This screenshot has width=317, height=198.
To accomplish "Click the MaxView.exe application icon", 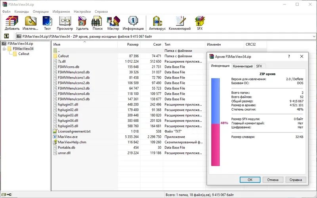I will click(55, 136).
